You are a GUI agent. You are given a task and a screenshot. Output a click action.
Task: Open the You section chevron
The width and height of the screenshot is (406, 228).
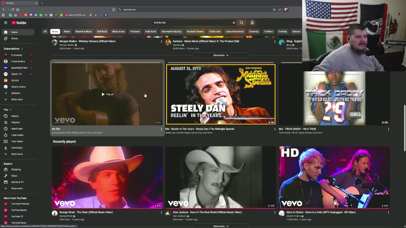[10, 110]
